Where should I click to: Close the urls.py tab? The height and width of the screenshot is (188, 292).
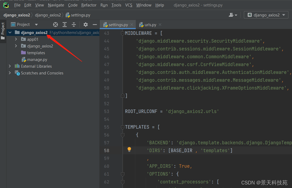160,25
